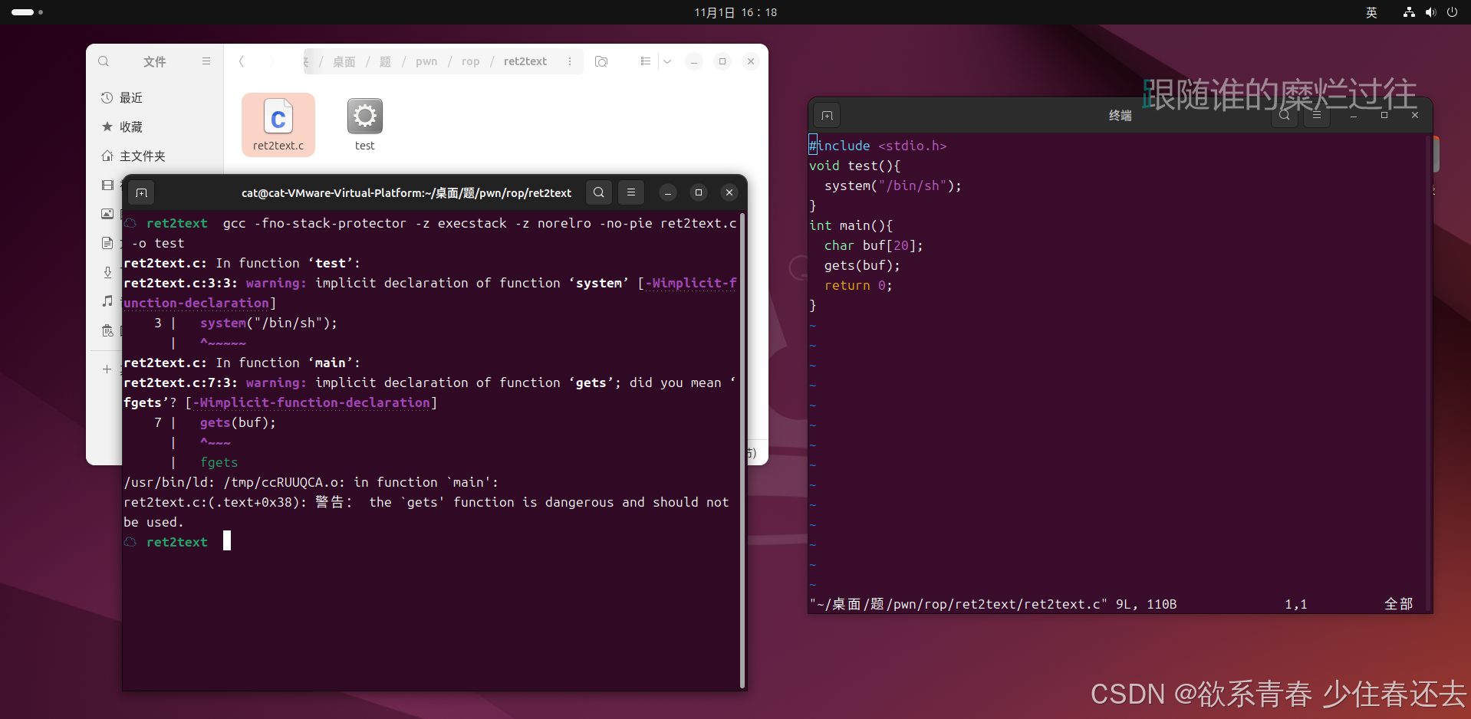Expand the Files view options dropdown
Screen dimensions: 1471x719
[x=667, y=61]
